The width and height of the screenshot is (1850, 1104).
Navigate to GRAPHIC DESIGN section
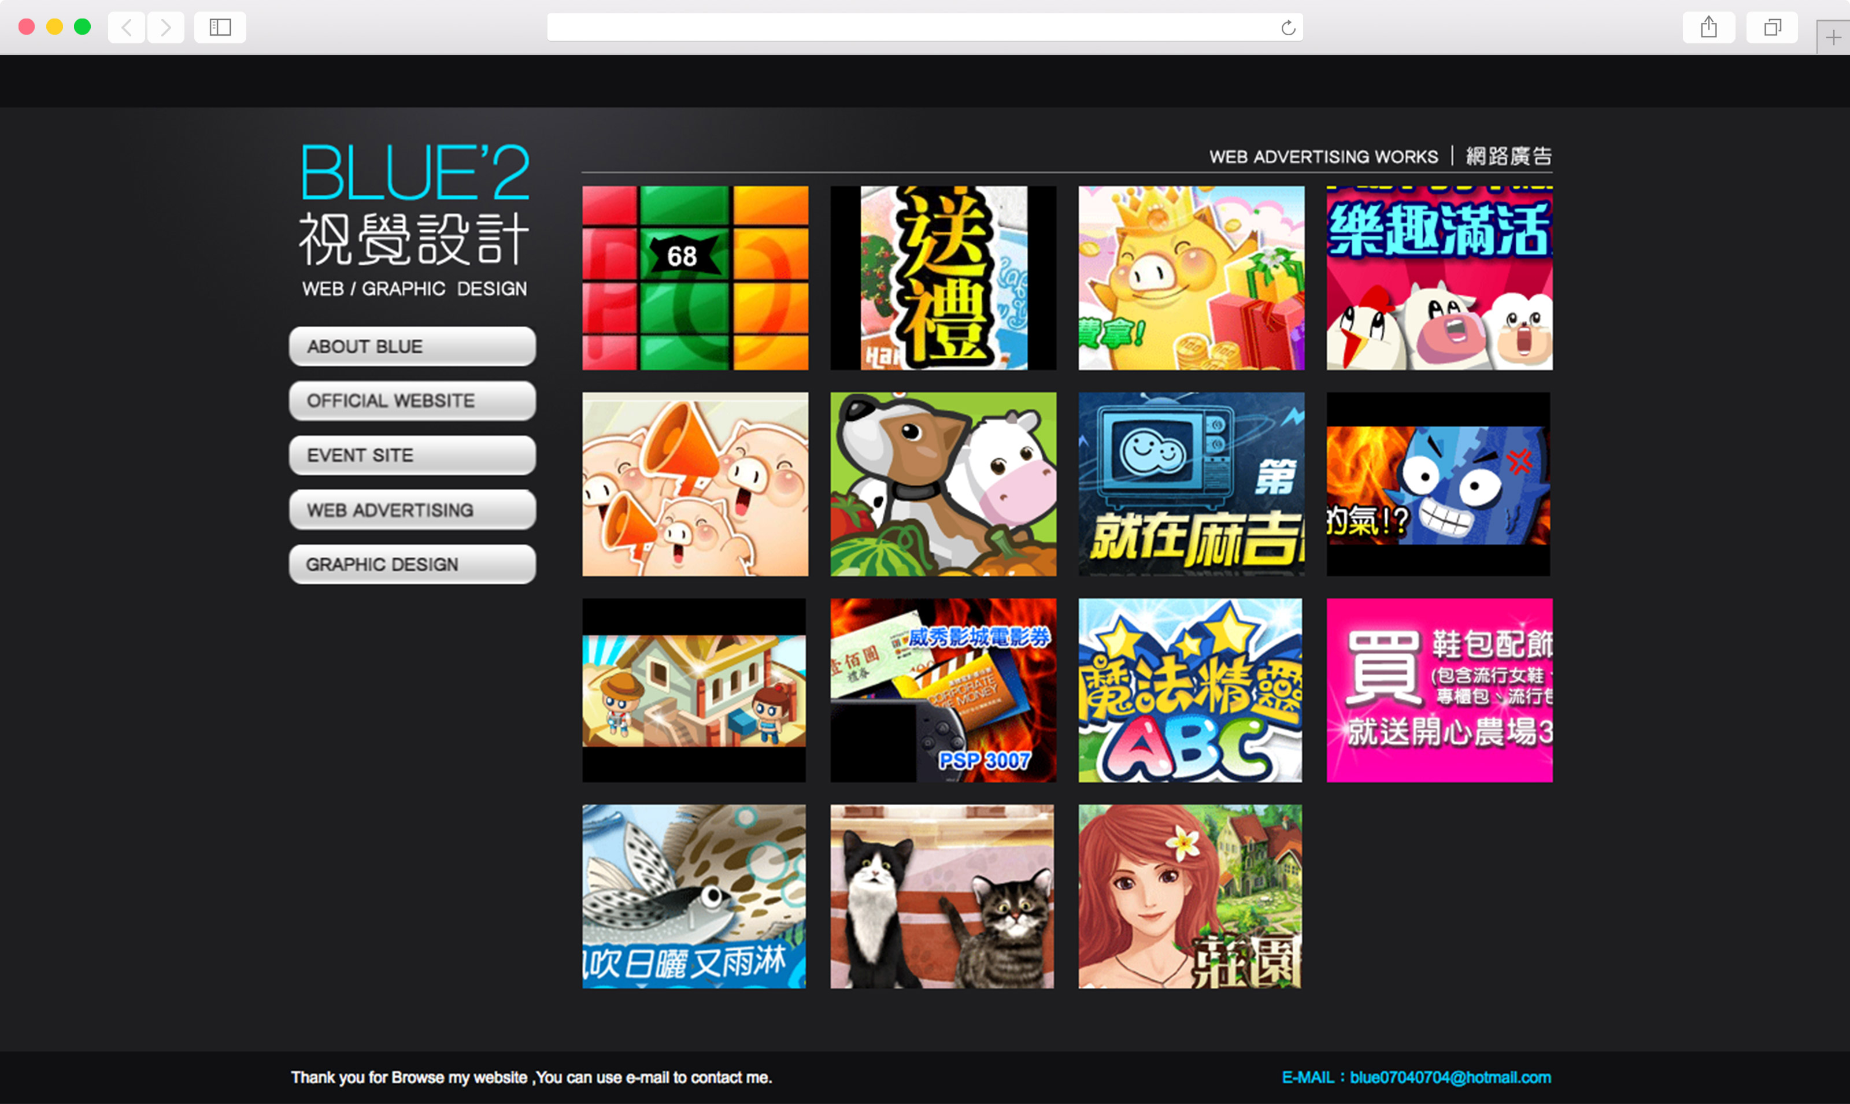(x=412, y=565)
